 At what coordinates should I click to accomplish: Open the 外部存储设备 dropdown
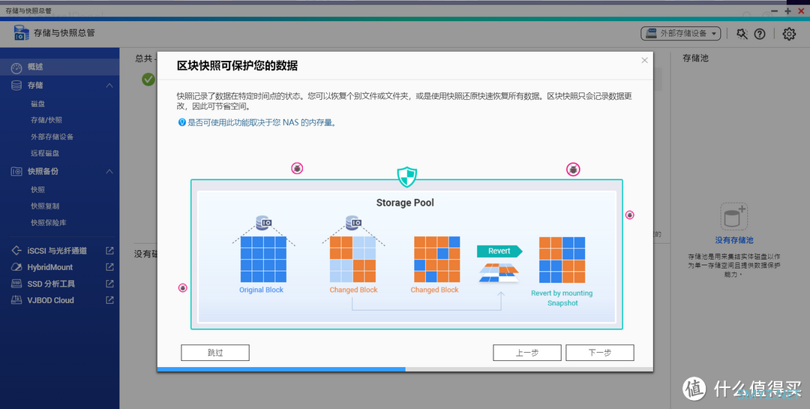click(x=681, y=33)
